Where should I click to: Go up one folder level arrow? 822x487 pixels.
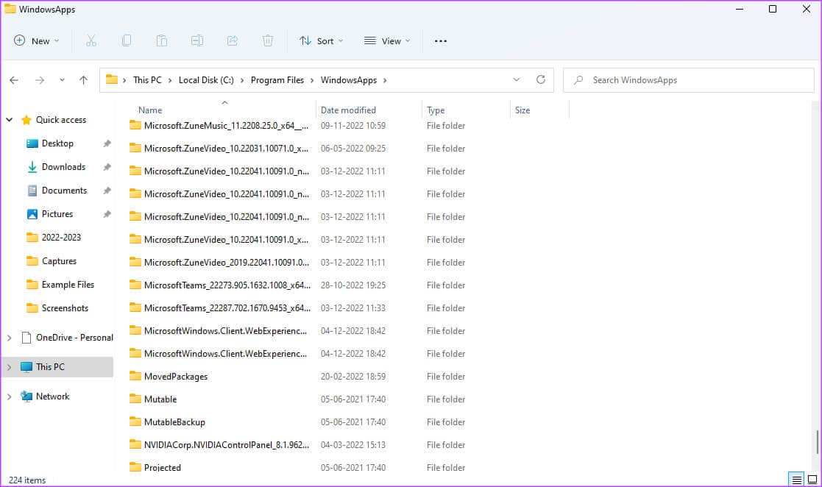tap(83, 80)
